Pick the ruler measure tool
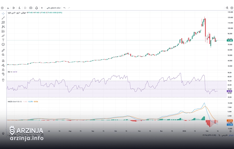This screenshot has height=149, width=234. 3,50
